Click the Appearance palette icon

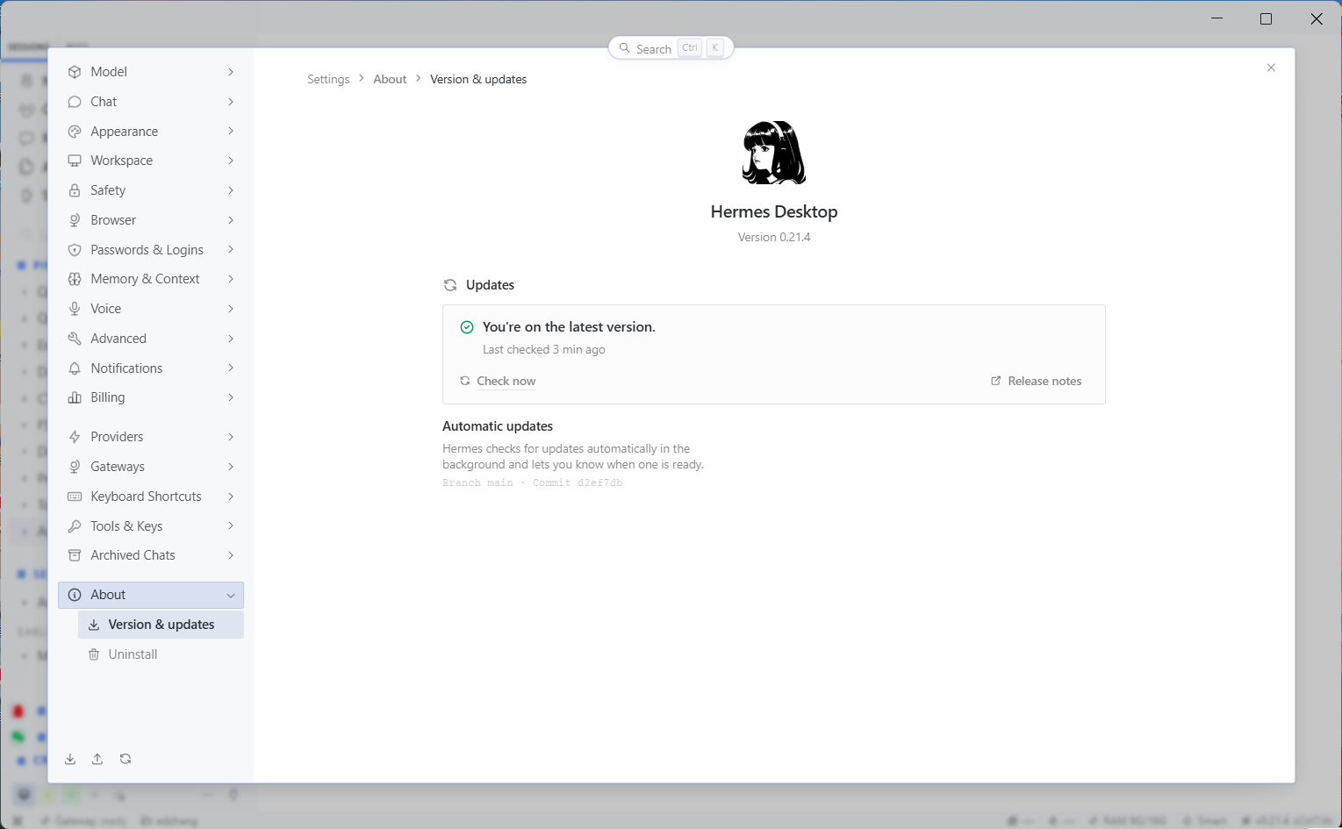click(75, 132)
